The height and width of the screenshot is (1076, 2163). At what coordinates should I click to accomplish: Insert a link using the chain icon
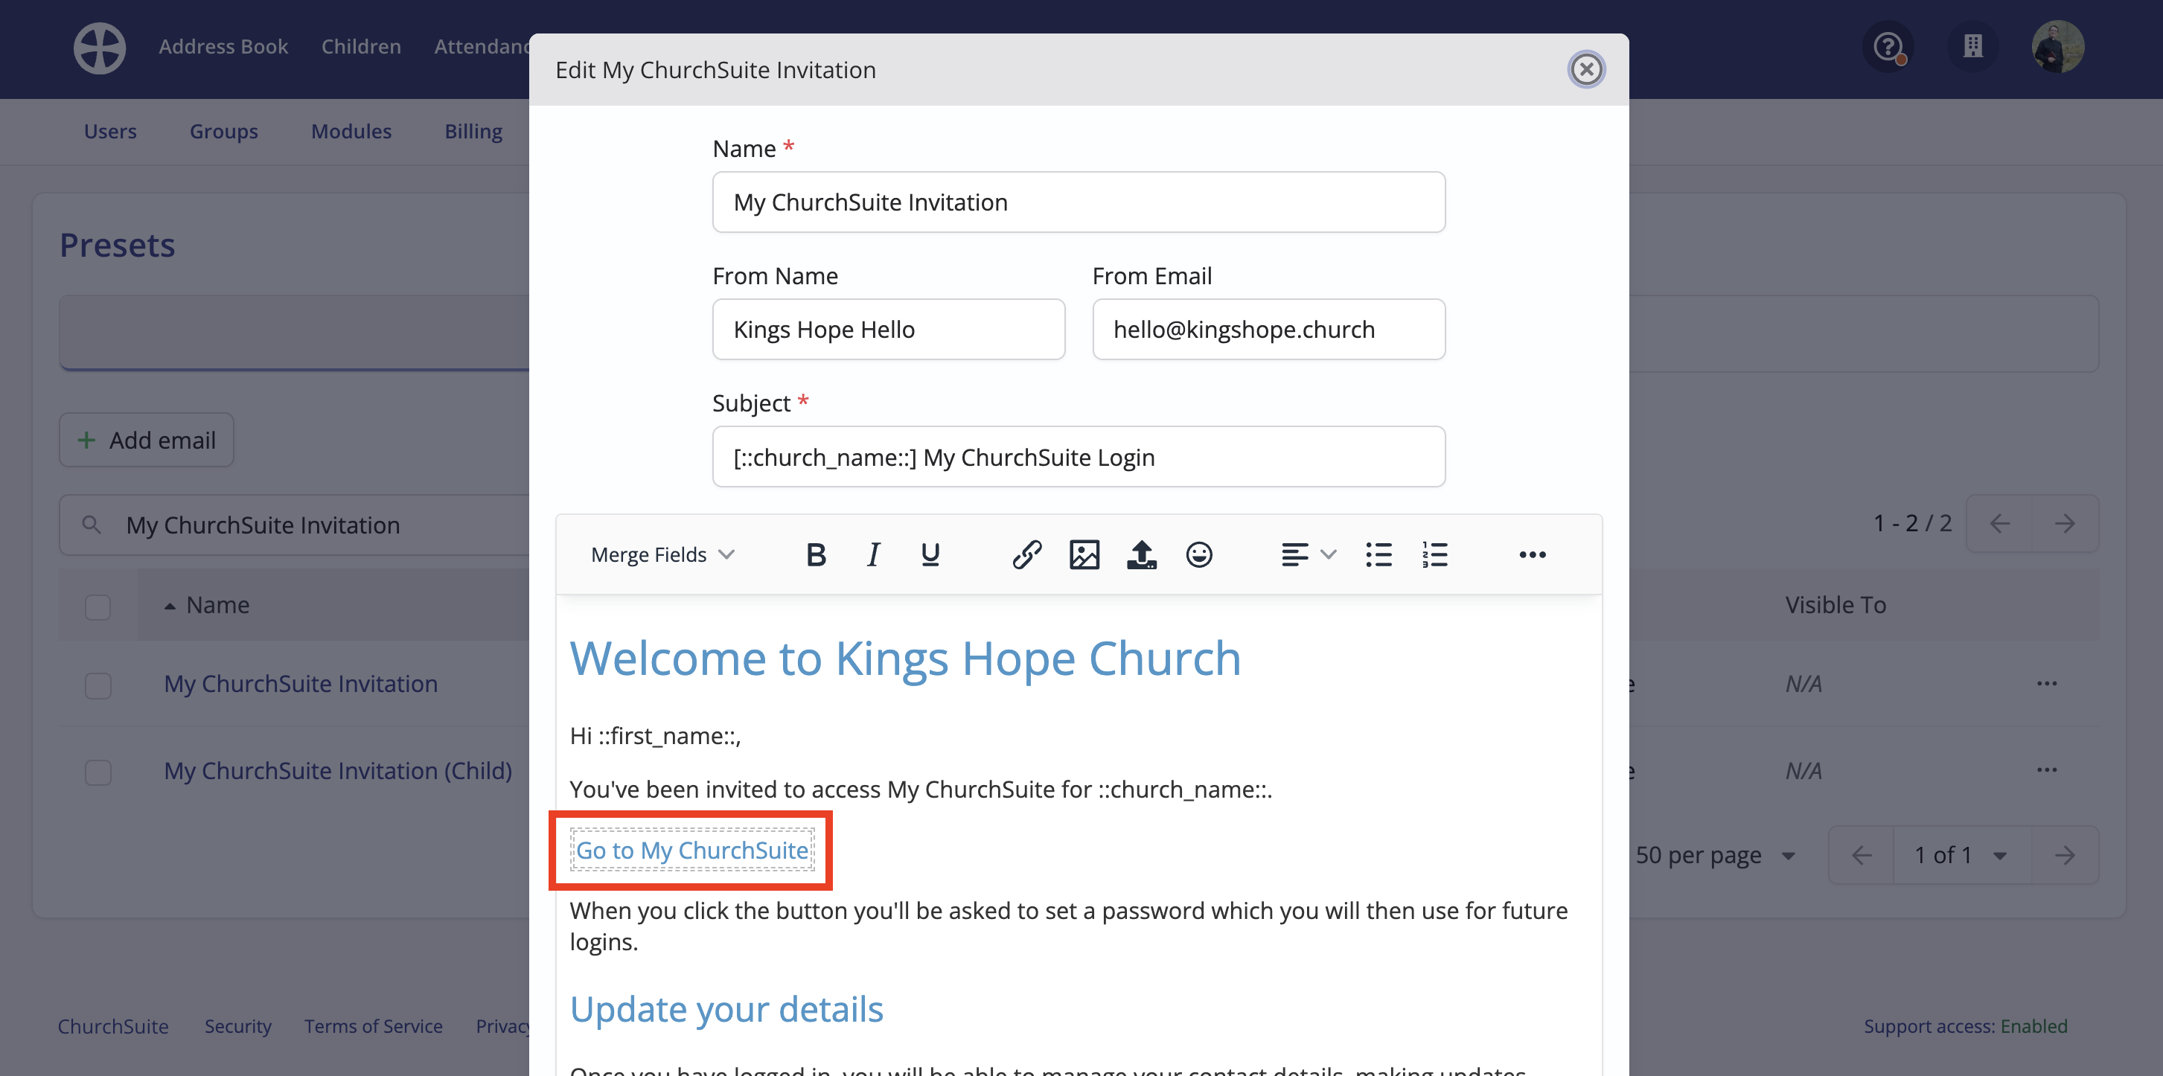(1027, 555)
